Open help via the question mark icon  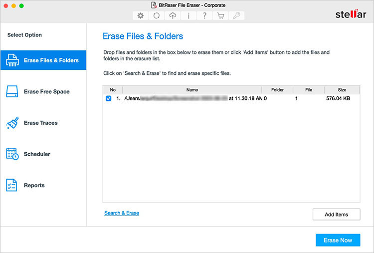pos(204,16)
